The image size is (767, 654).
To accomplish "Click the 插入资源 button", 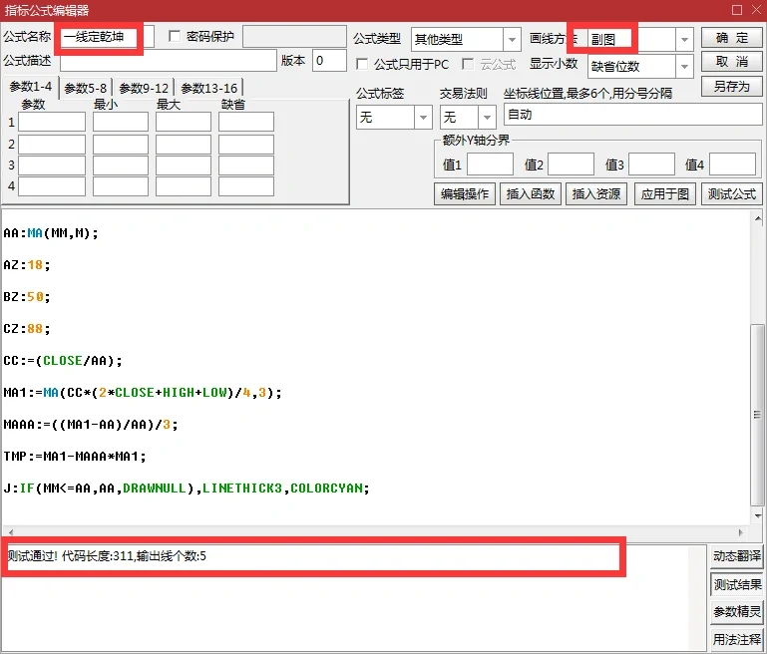I will click(596, 194).
